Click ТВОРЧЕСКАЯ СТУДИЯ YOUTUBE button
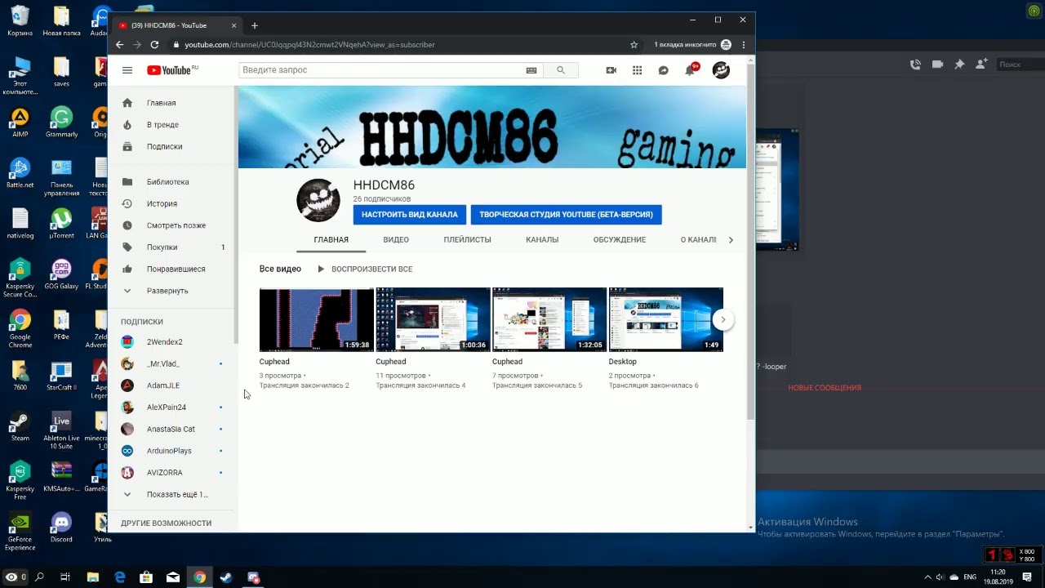The width and height of the screenshot is (1045, 588). pyautogui.click(x=566, y=215)
